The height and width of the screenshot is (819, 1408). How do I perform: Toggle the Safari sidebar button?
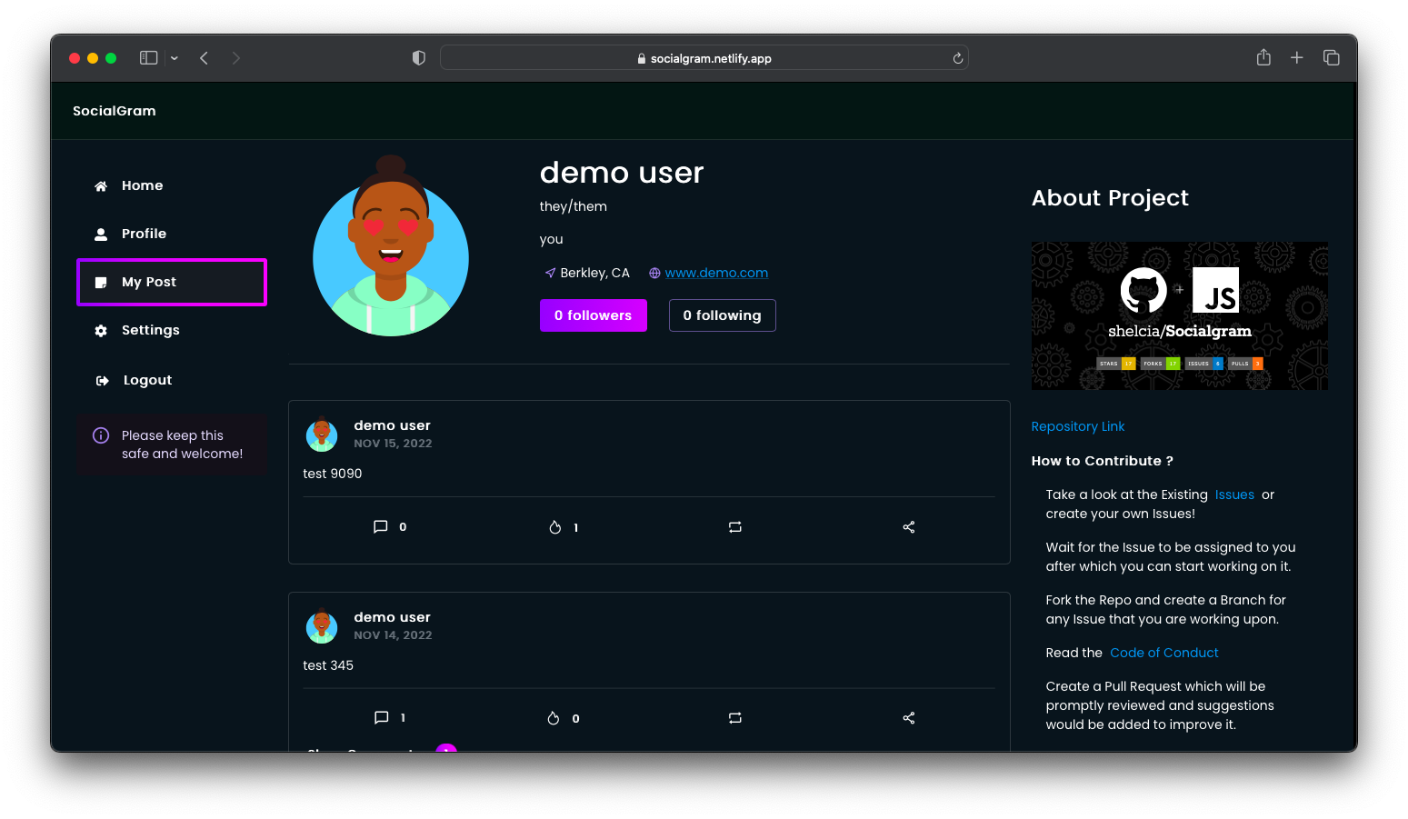(x=149, y=58)
